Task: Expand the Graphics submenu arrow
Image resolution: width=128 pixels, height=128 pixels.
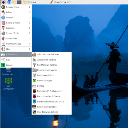Action: point(30,28)
